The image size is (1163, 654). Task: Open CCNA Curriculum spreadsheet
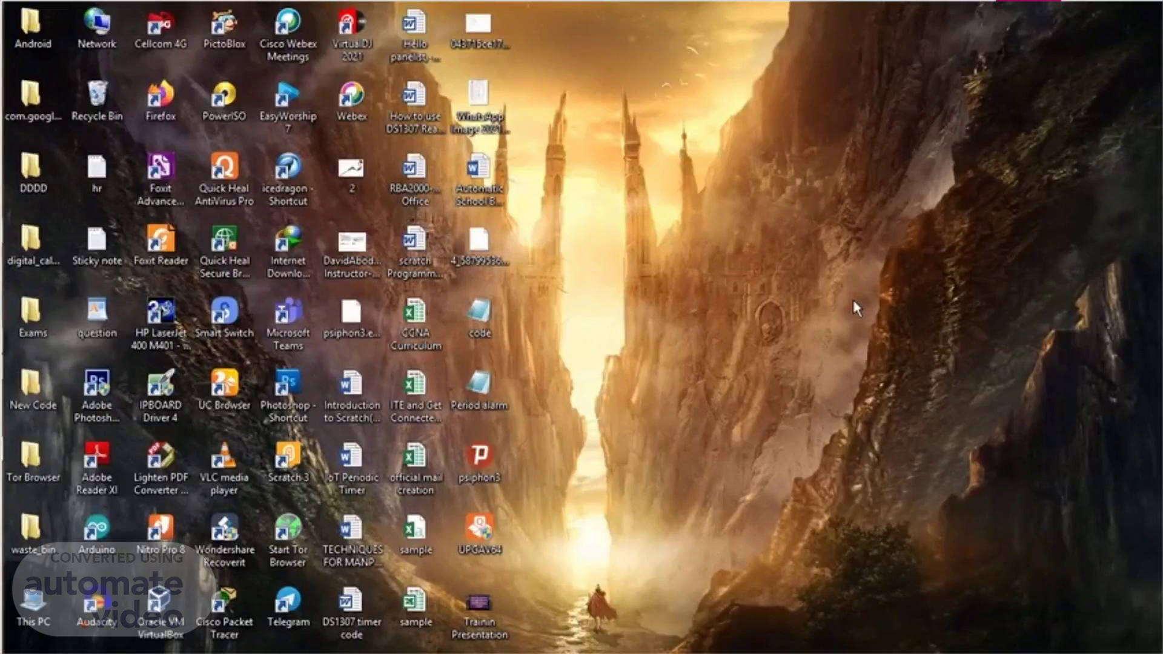click(416, 323)
